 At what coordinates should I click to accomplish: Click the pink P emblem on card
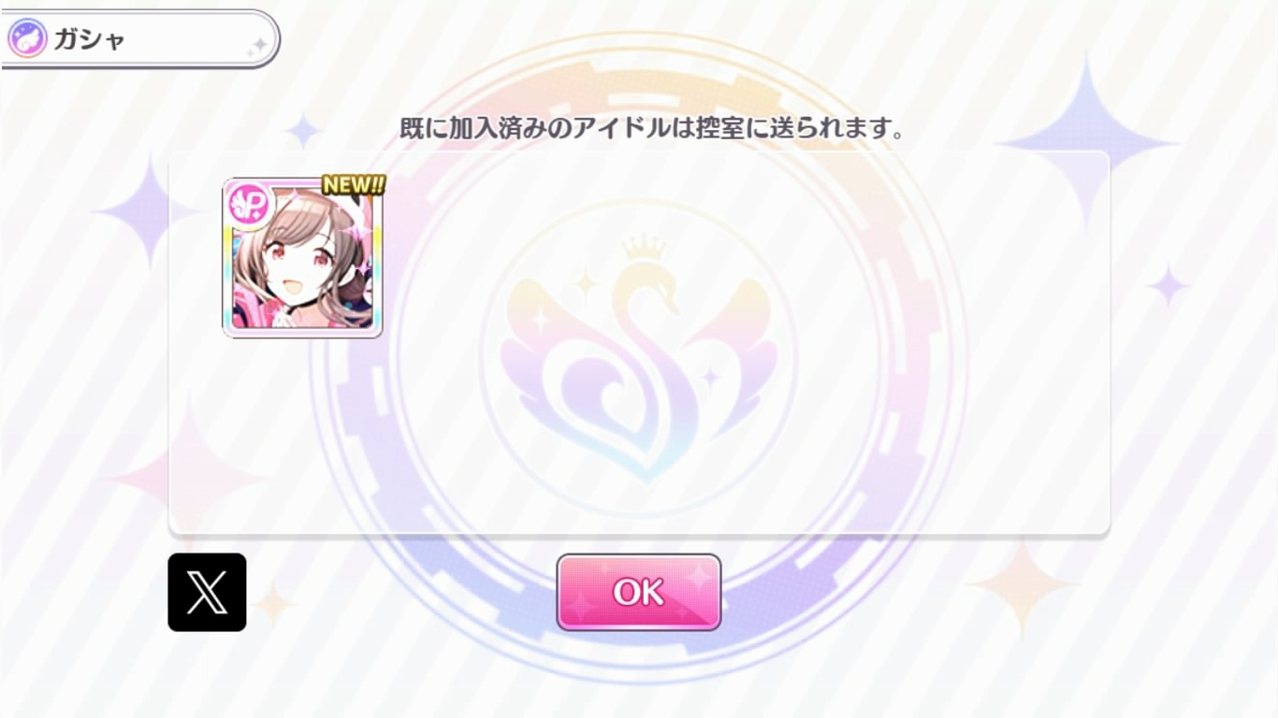point(249,204)
